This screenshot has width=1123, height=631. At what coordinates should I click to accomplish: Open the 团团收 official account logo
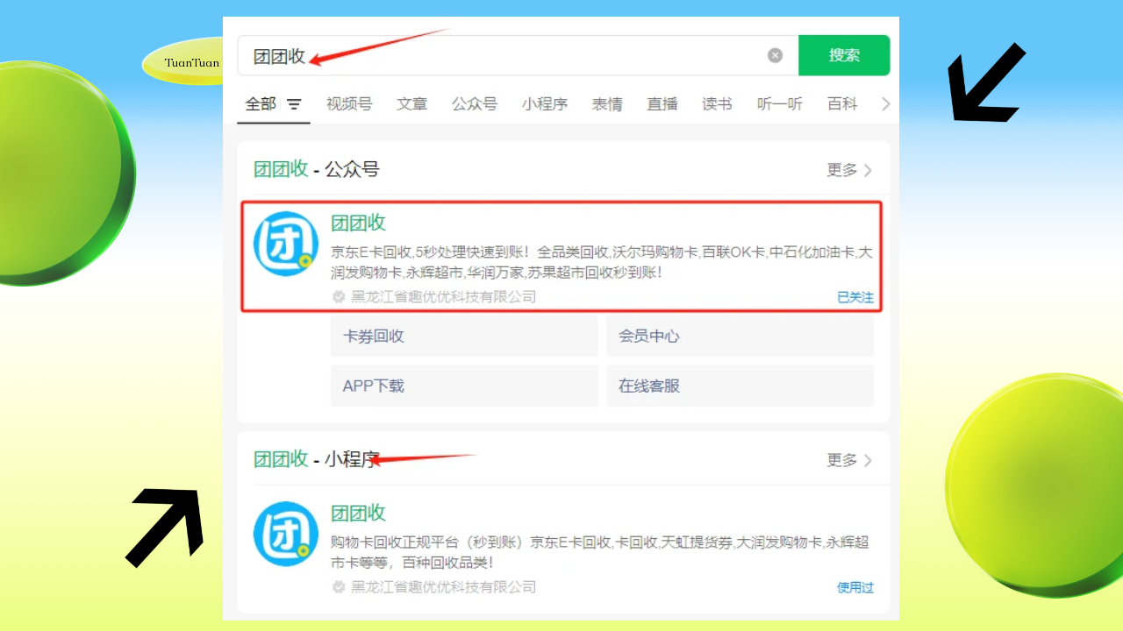click(286, 245)
